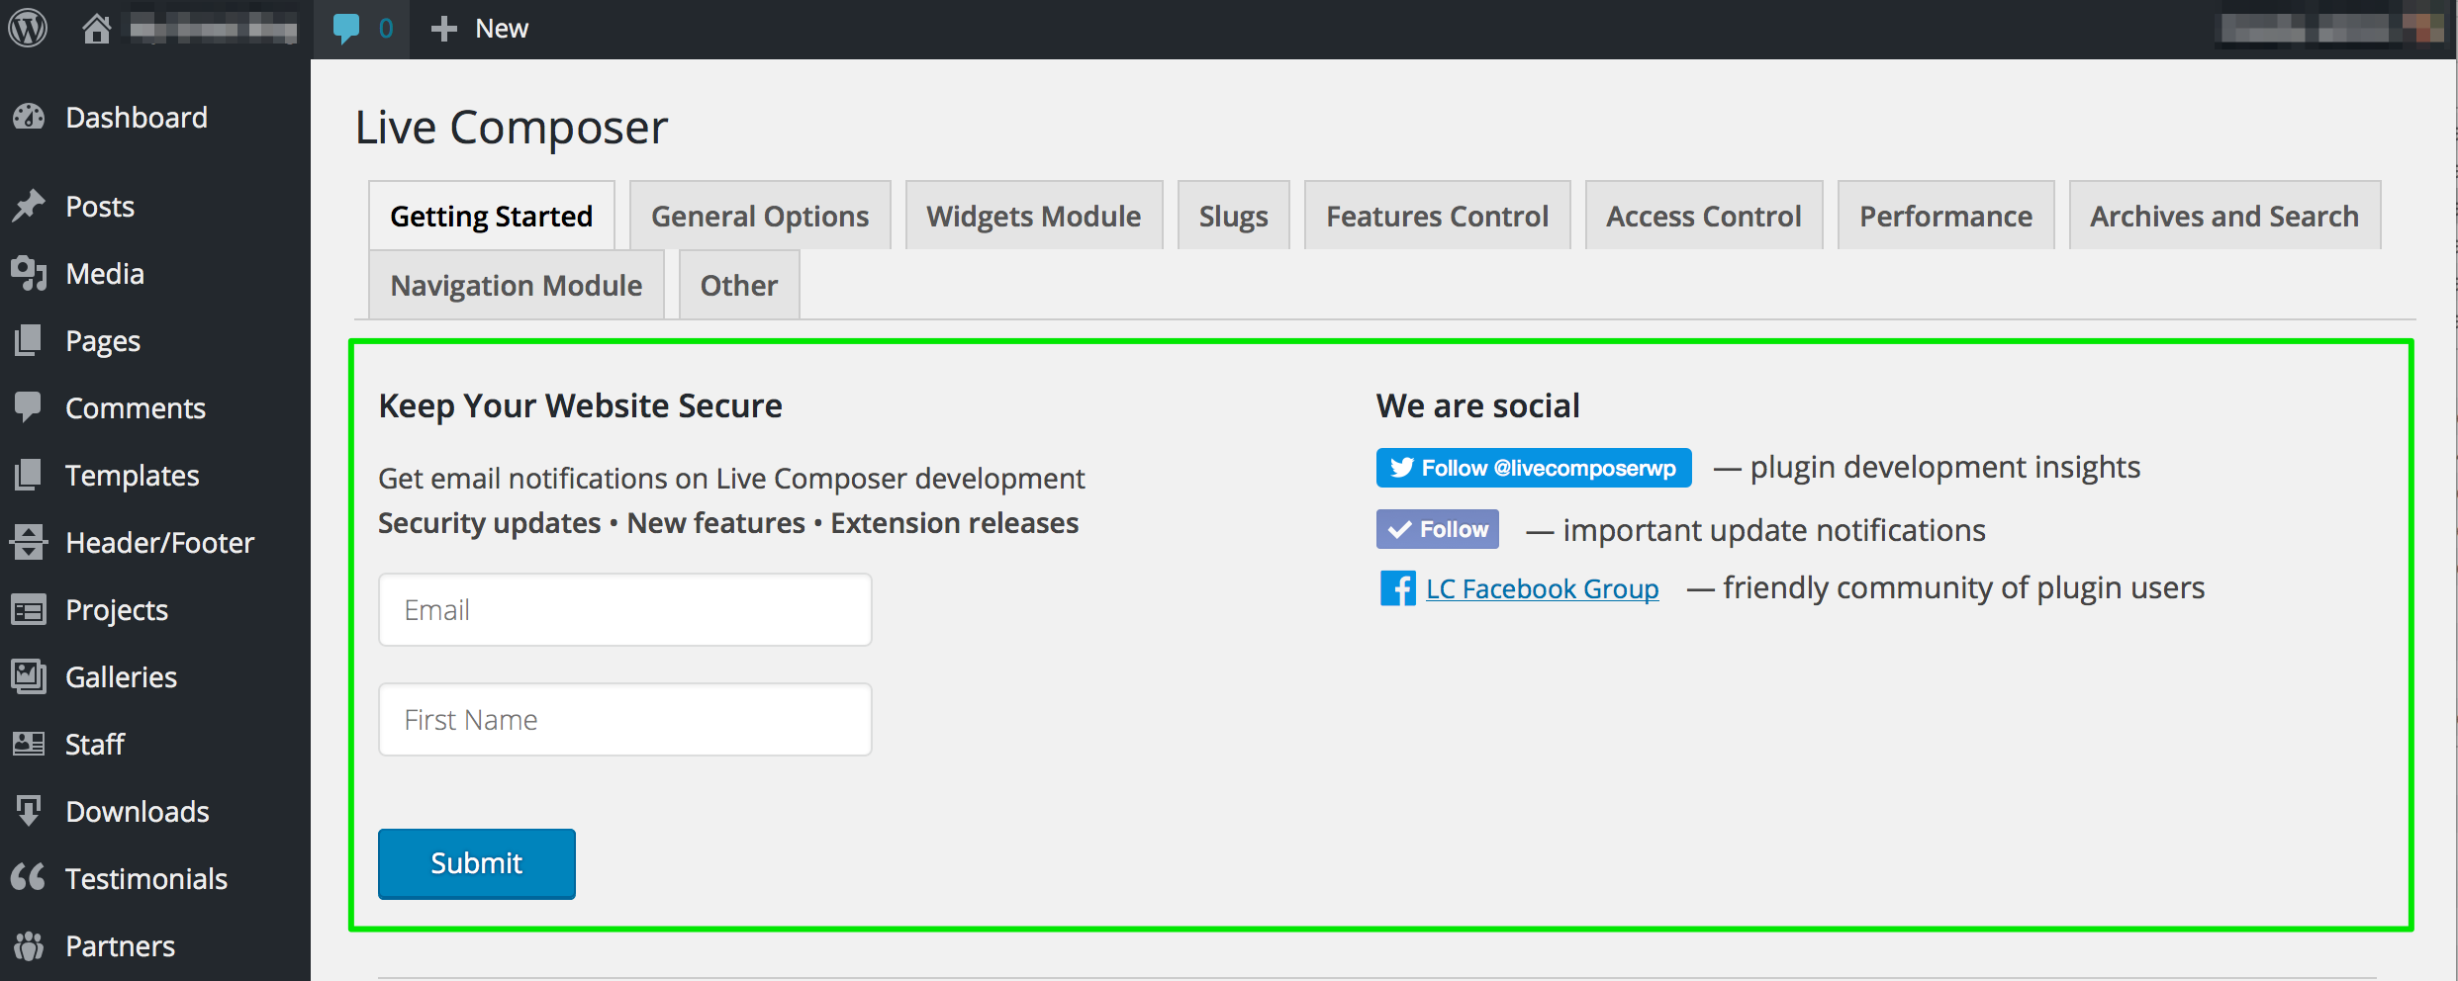The height and width of the screenshot is (981, 2458).
Task: Click the plus icon next to New
Action: click(444, 29)
